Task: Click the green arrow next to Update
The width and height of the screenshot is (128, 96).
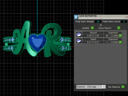Action: point(92,28)
